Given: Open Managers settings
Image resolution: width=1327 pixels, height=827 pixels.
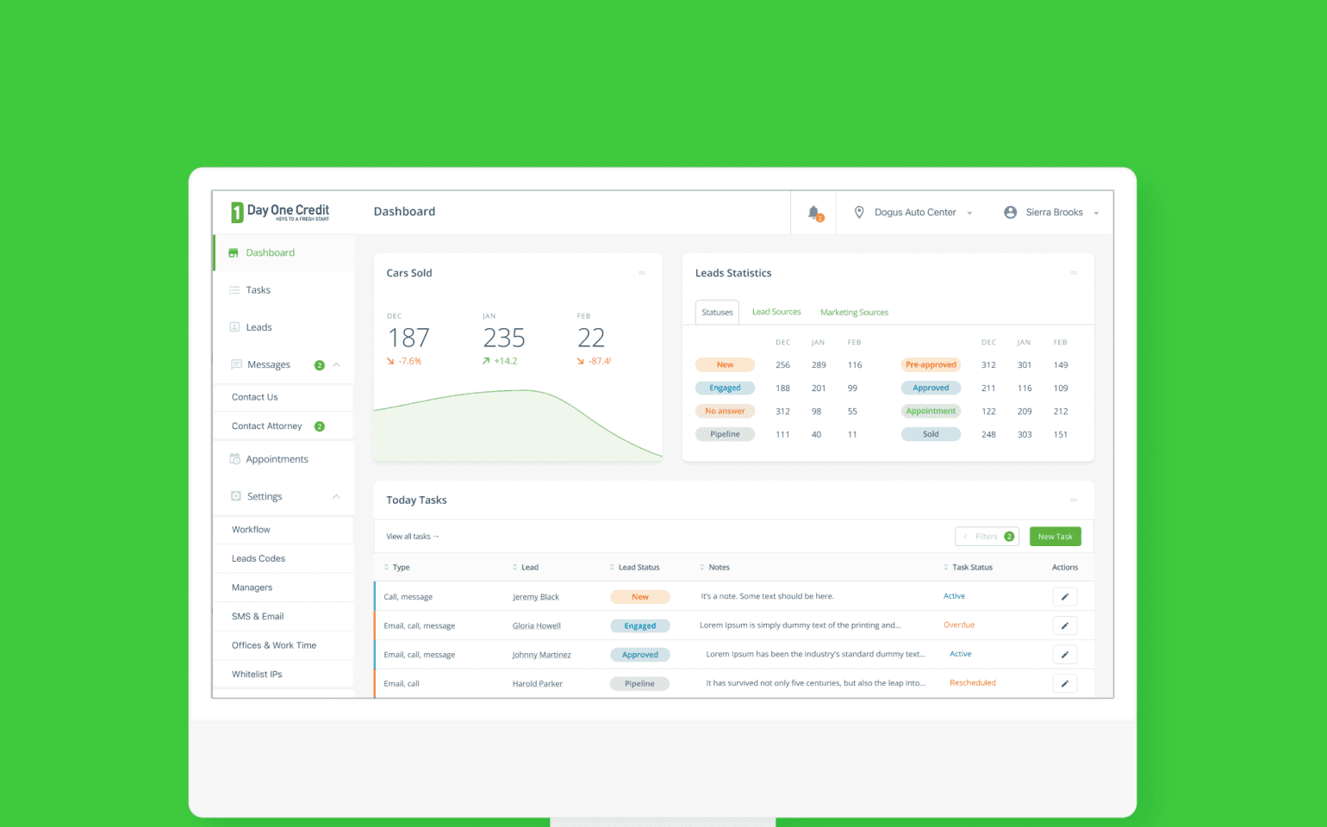Looking at the screenshot, I should pyautogui.click(x=283, y=588).
